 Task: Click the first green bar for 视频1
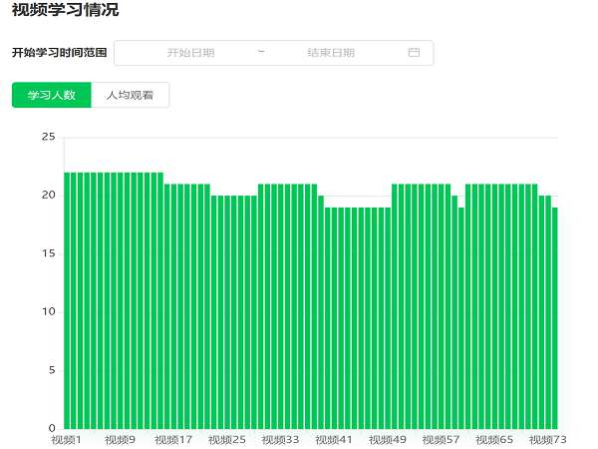coord(67,301)
